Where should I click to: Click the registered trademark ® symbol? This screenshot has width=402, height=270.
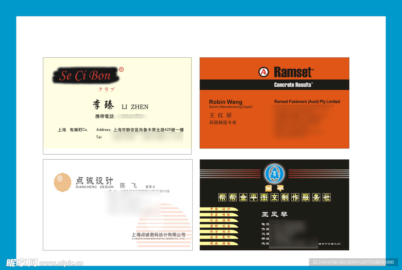[x=121, y=69]
